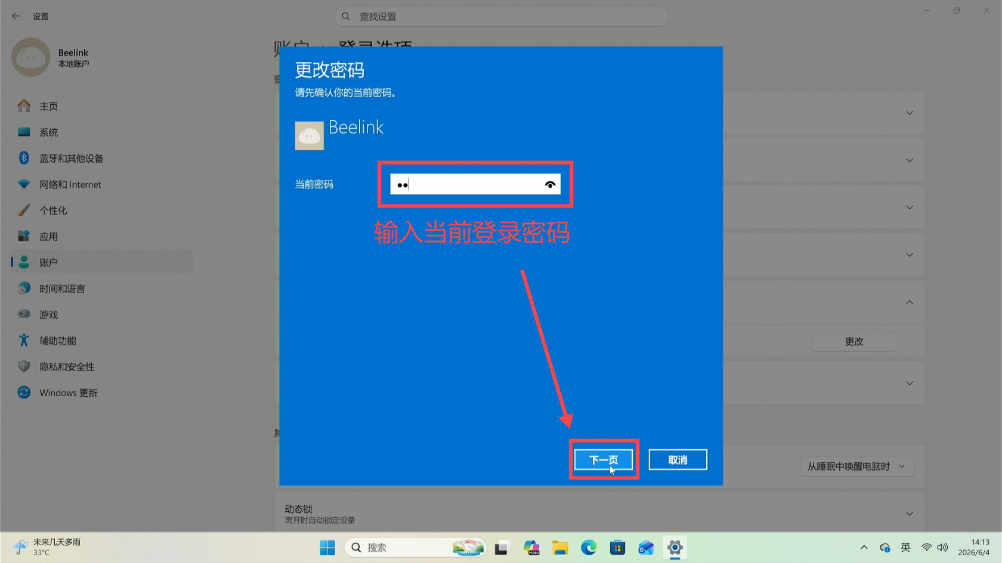Launch Microsoft 365 Copilot from taskbar
The width and height of the screenshot is (1002, 563).
531,548
